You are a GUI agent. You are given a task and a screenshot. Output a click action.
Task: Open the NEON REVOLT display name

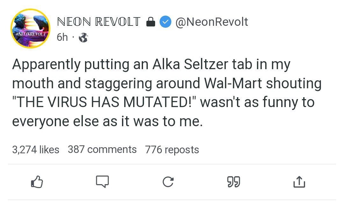click(x=98, y=22)
